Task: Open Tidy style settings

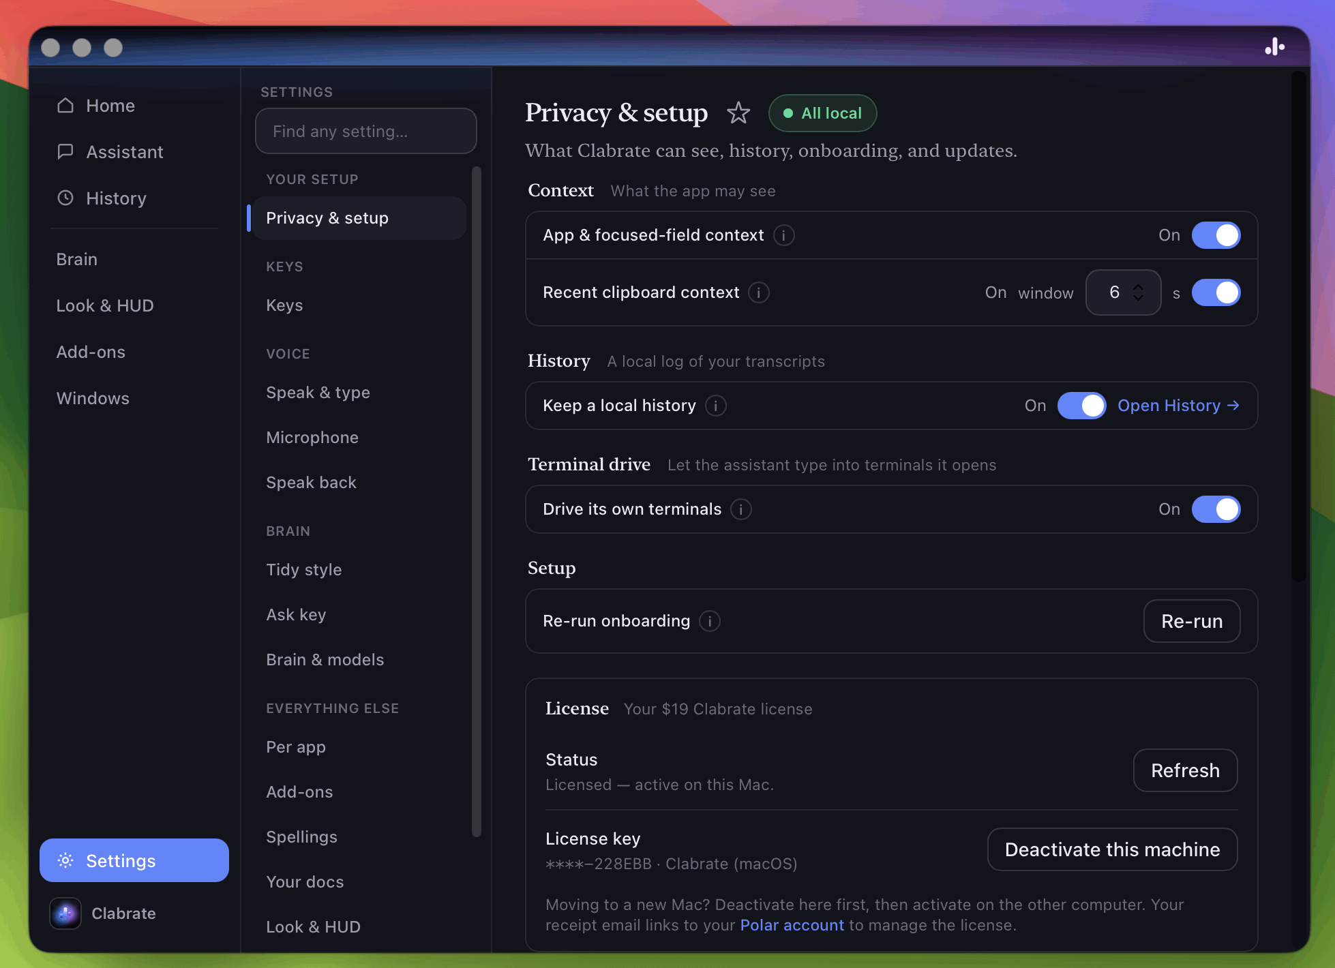Action: click(359, 570)
